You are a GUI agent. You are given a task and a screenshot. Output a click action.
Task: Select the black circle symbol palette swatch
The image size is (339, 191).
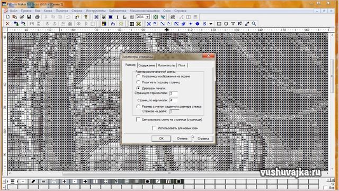click(x=147, y=181)
